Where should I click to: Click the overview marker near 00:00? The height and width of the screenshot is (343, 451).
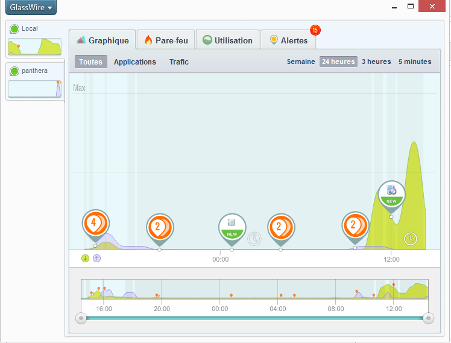point(232,295)
